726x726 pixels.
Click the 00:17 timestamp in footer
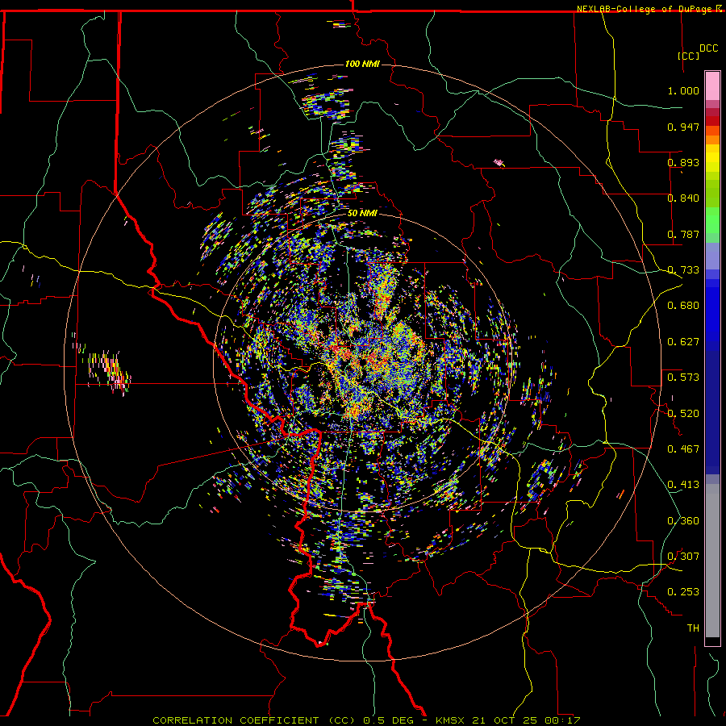tap(562, 720)
